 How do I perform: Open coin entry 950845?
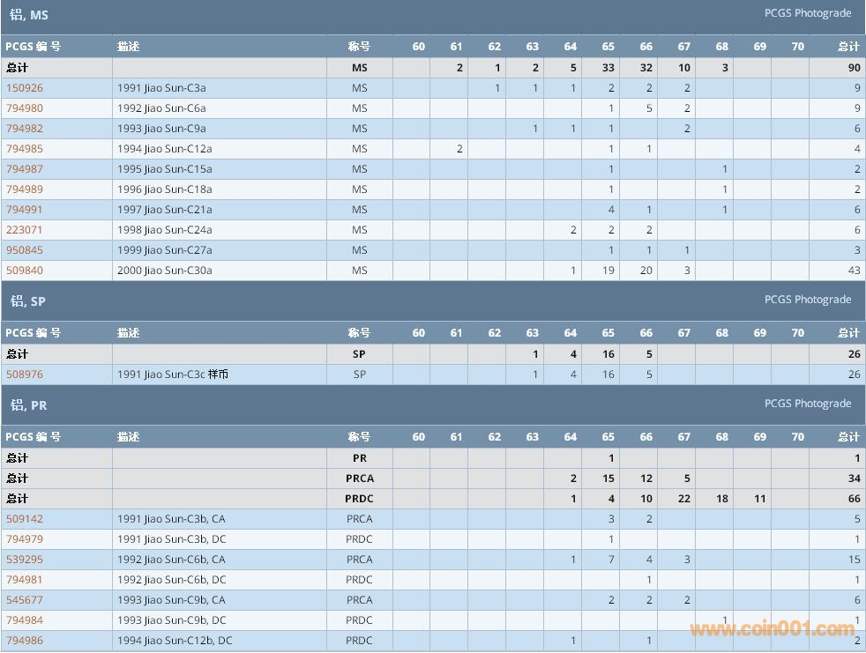coord(25,250)
